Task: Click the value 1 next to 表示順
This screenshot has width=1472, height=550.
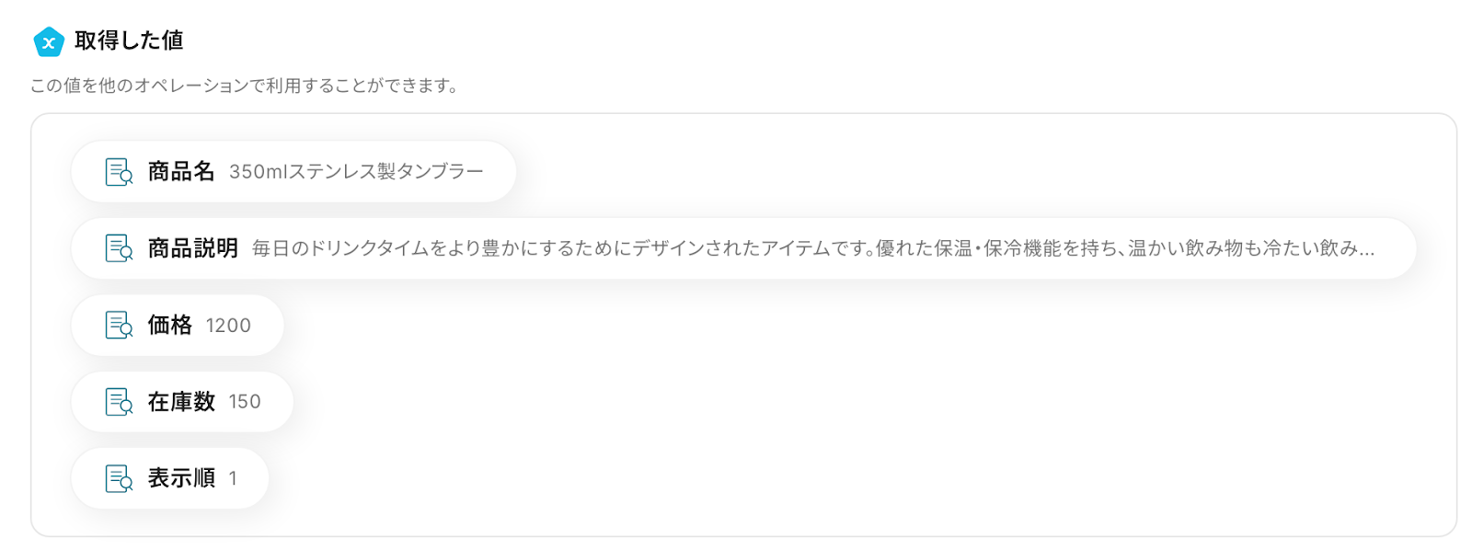Action: (x=234, y=478)
